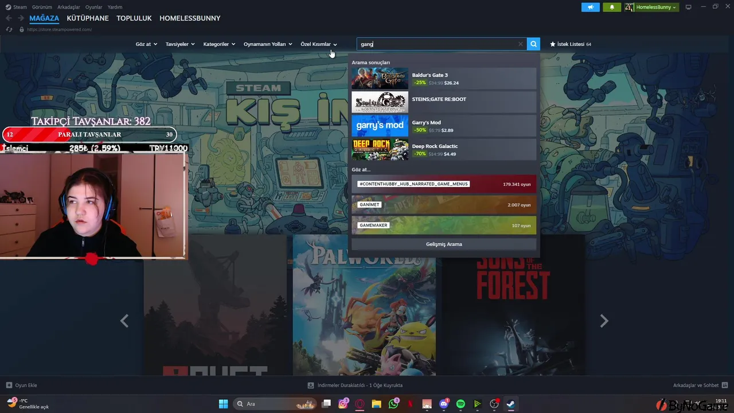The width and height of the screenshot is (734, 413).
Task: Click the Gelişmiş Arama button
Action: click(x=444, y=244)
